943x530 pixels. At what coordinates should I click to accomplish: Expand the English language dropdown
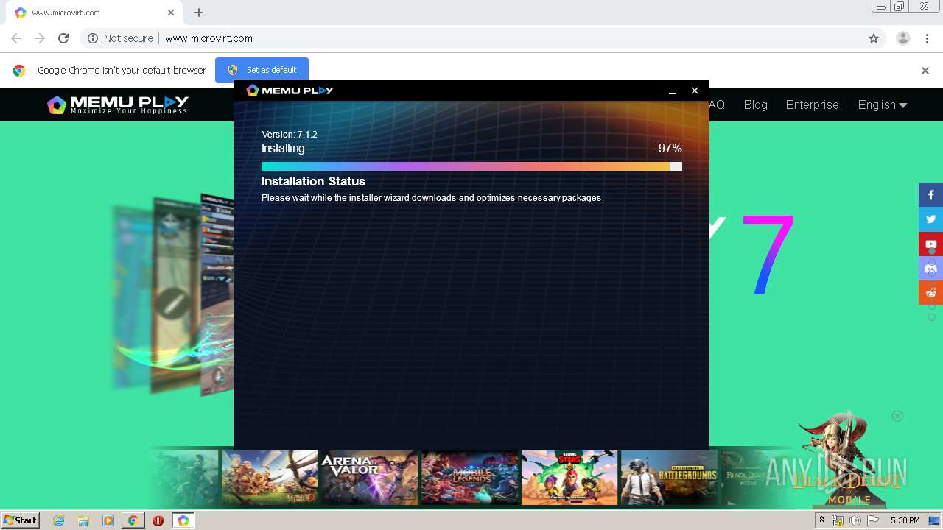pyautogui.click(x=882, y=105)
